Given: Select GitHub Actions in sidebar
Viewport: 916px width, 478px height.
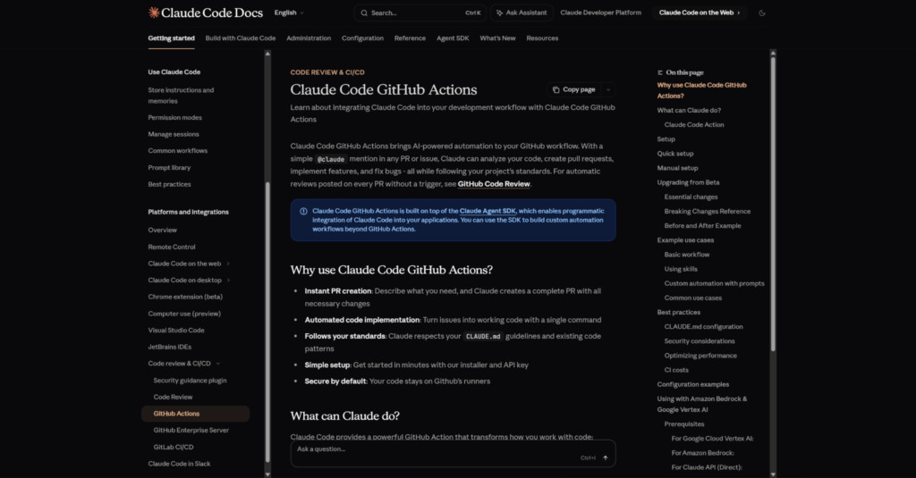Looking at the screenshot, I should tap(195, 414).
